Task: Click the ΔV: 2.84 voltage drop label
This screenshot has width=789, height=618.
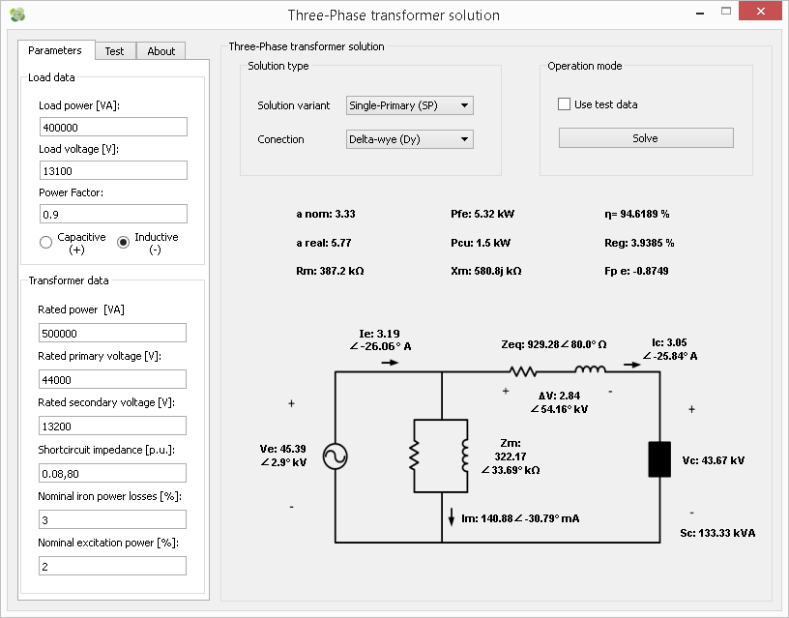Action: coord(559,402)
